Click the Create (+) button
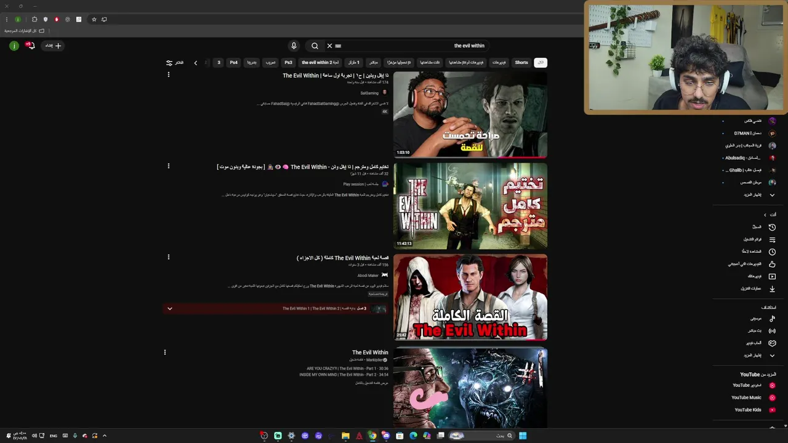Screen dimensions: 788x443 [x=52, y=46]
